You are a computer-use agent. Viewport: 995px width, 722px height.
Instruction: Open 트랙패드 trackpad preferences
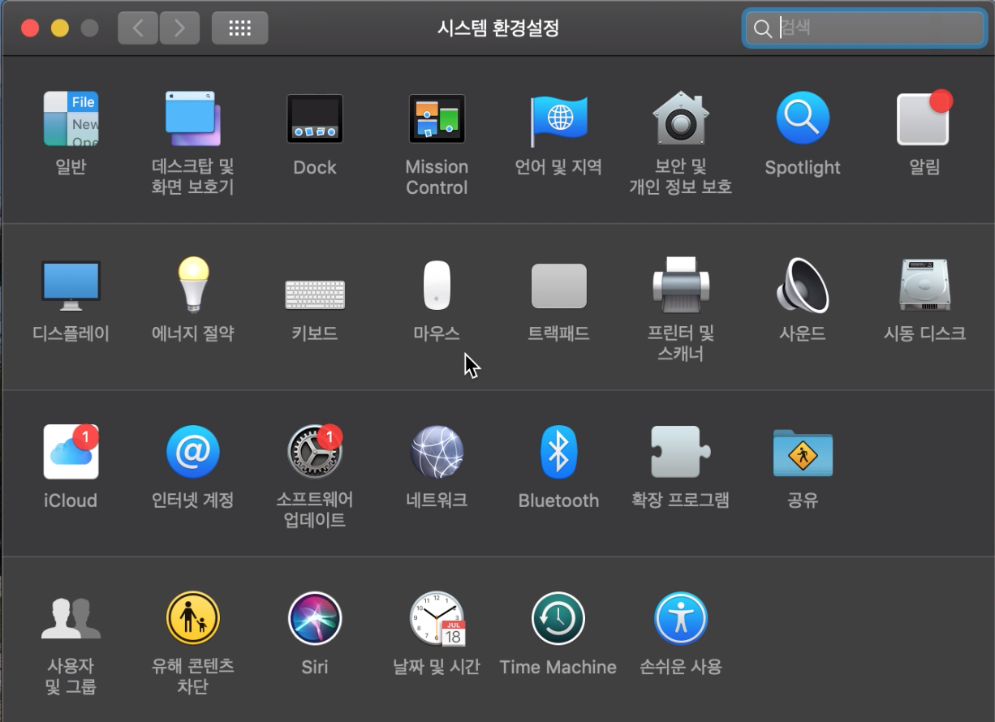(x=558, y=286)
